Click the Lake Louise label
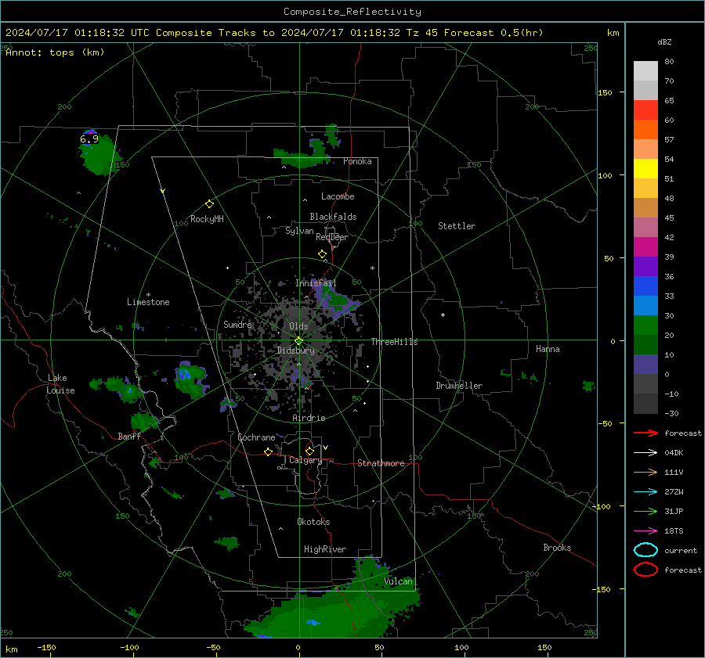This screenshot has height=658, width=705. coord(60,384)
